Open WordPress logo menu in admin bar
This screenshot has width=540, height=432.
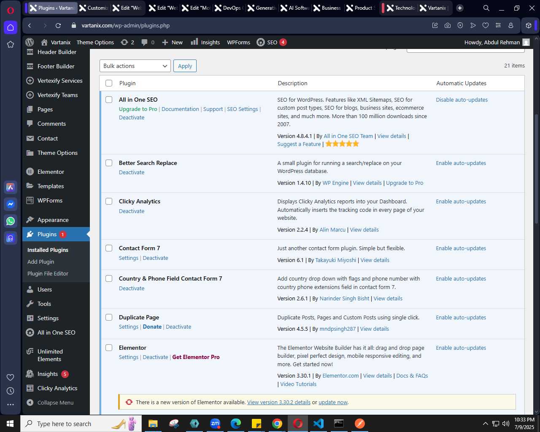[30, 42]
